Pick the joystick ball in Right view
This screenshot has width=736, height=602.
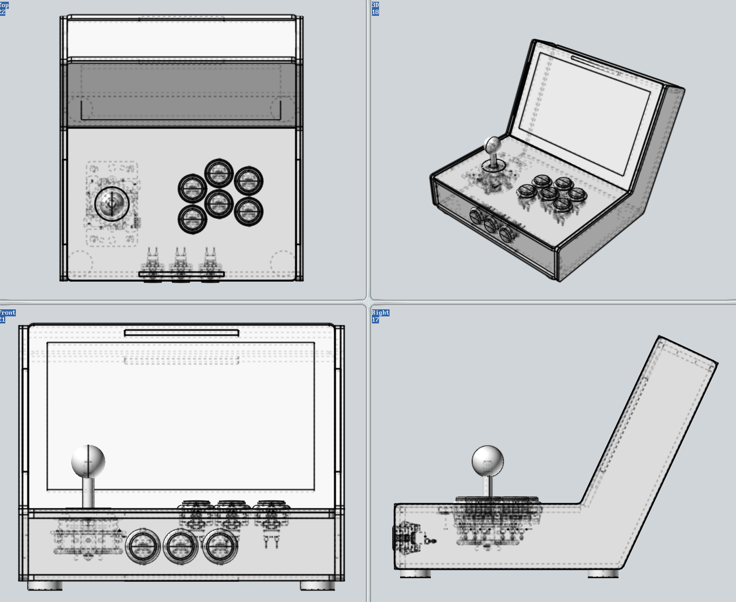(488, 461)
